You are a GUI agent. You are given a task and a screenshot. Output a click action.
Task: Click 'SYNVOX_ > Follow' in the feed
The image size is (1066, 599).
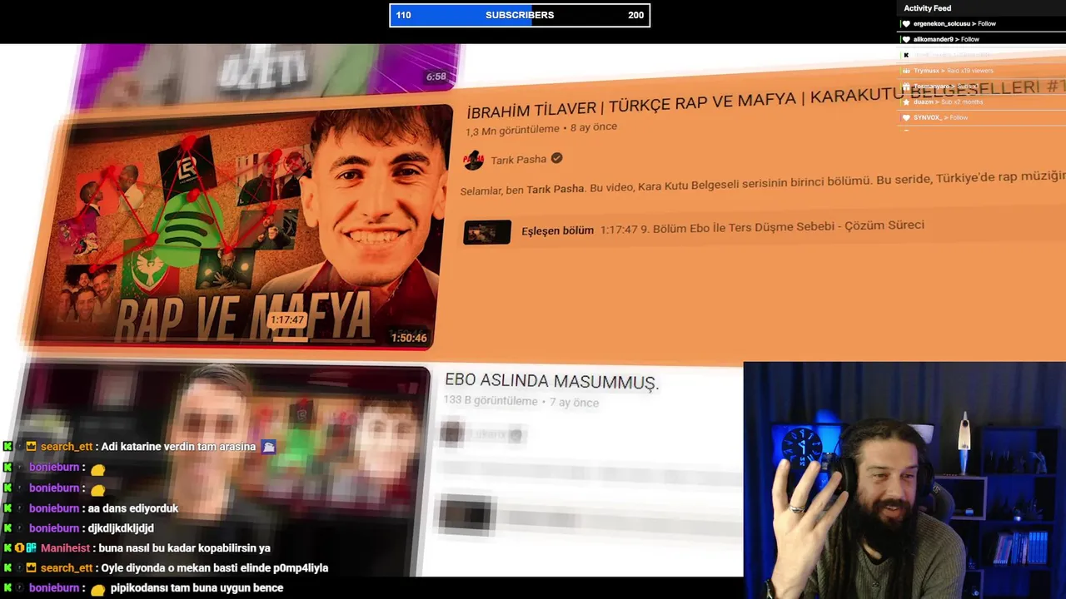pos(941,117)
